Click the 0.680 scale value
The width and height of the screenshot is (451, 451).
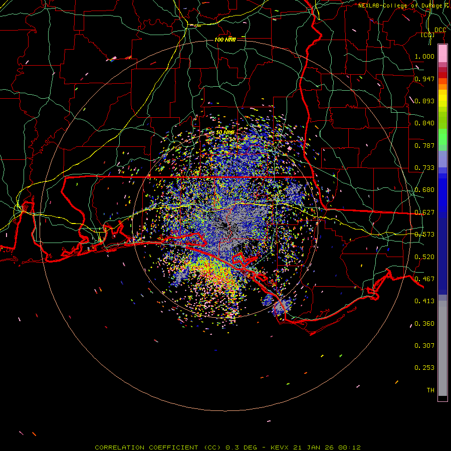424,190
